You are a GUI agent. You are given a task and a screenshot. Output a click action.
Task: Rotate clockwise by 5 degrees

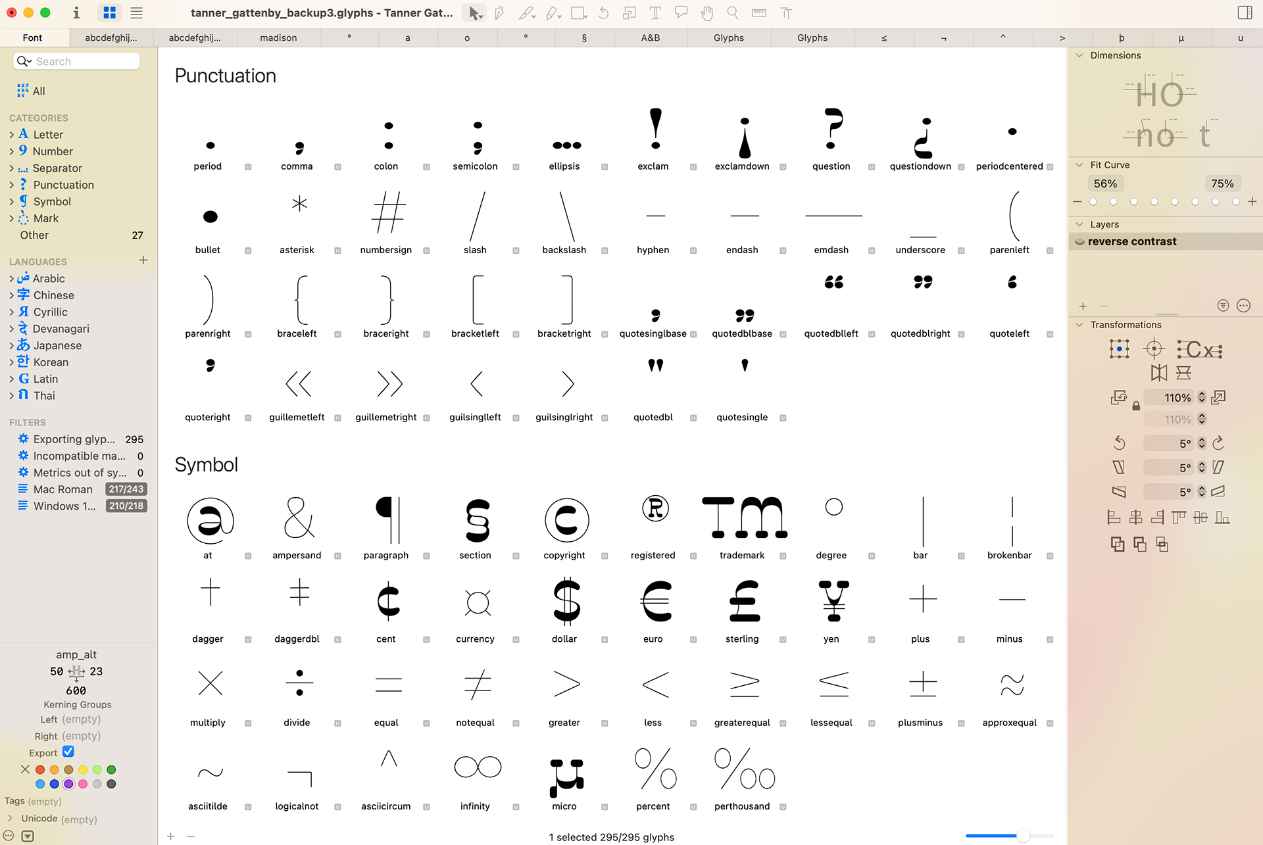click(x=1218, y=443)
